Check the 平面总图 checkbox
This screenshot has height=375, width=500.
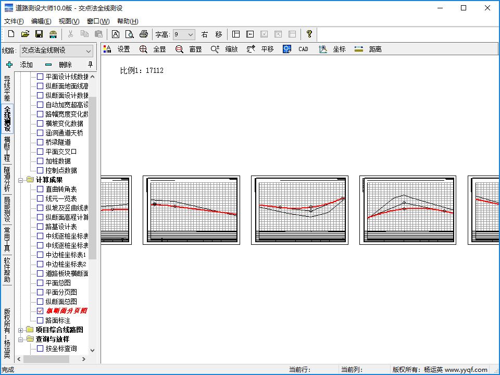(x=40, y=283)
